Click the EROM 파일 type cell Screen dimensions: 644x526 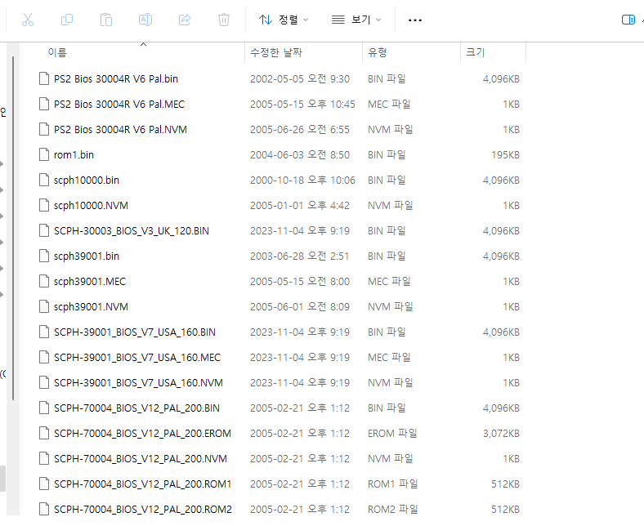coord(392,433)
